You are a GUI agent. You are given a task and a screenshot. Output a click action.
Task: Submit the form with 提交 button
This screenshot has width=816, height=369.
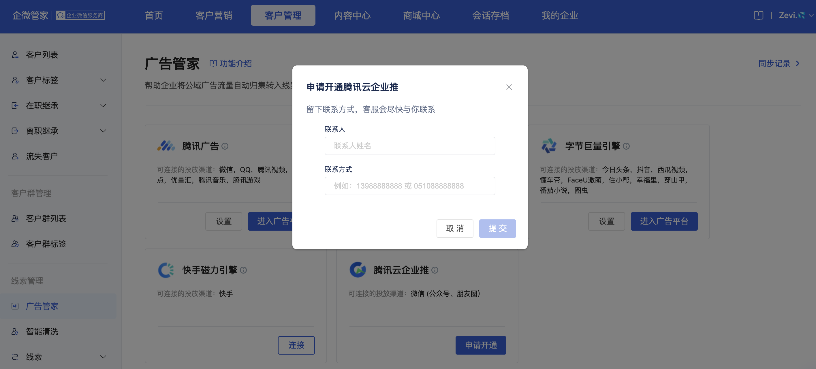(x=497, y=228)
